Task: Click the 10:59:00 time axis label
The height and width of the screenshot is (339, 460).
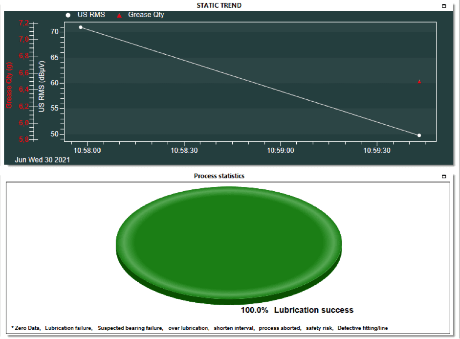Action: 281,151
